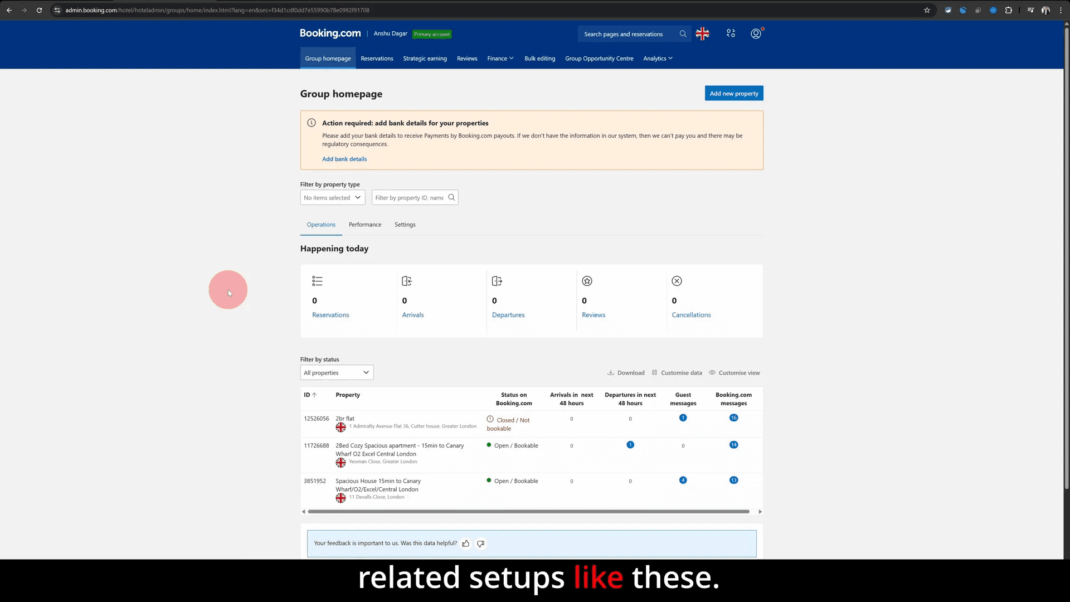1070x602 pixels.
Task: Click the horizontal table scrollbar
Action: [528, 512]
